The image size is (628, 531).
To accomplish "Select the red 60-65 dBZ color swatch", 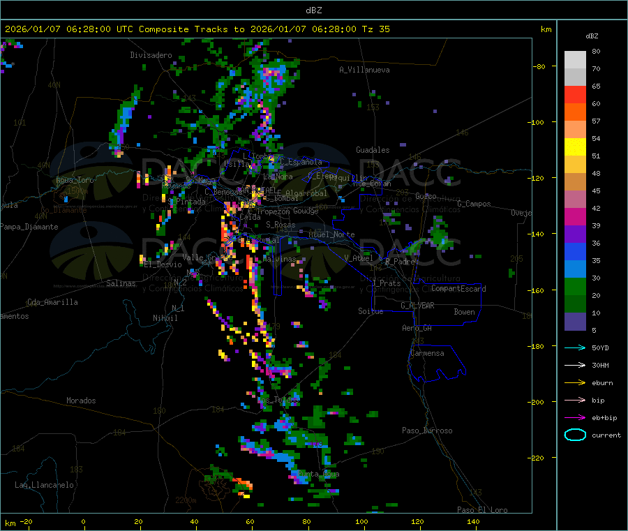I will point(575,94).
